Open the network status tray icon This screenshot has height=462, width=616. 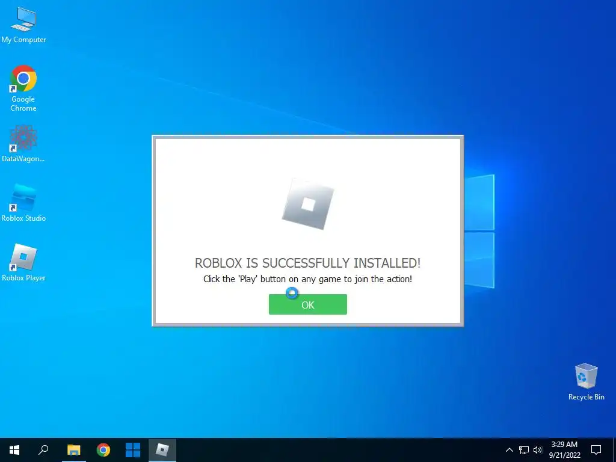524,450
